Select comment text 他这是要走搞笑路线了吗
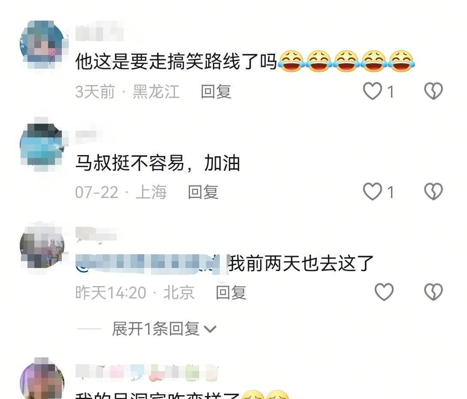Image resolution: width=467 pixels, height=399 pixels. click(x=176, y=61)
